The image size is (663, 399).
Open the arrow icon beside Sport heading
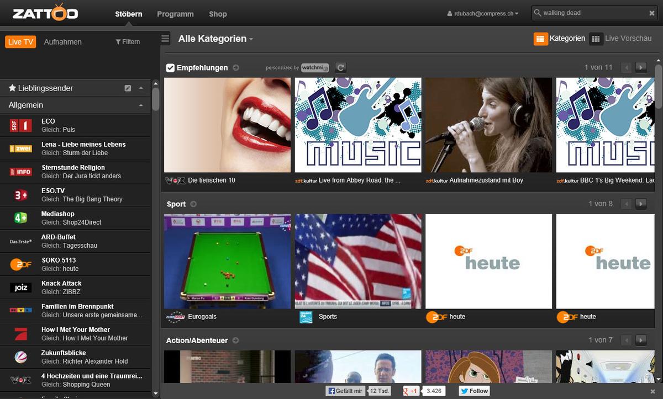tap(193, 204)
